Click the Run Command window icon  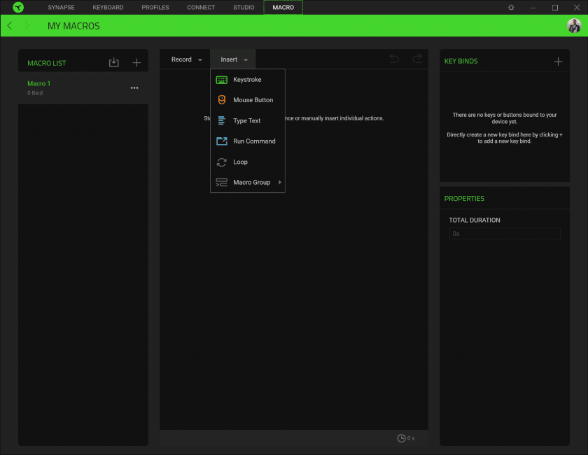pos(222,141)
